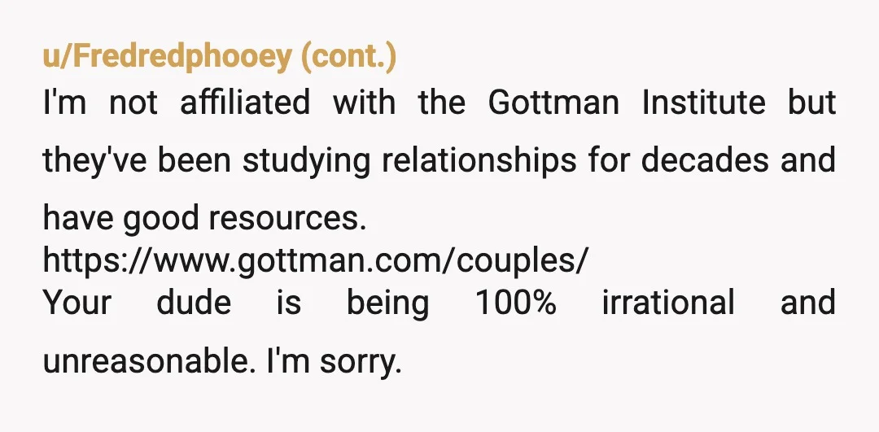Open the u/Fredredphooey username link
This screenshot has height=432, width=879.
[x=168, y=57]
